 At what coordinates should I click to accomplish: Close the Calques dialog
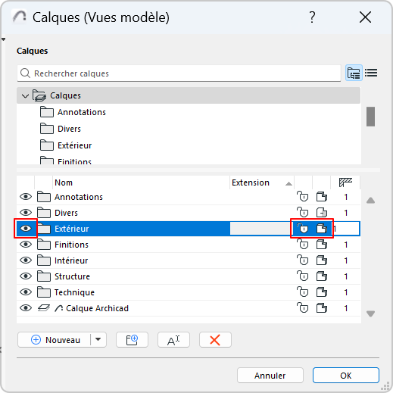click(x=365, y=17)
